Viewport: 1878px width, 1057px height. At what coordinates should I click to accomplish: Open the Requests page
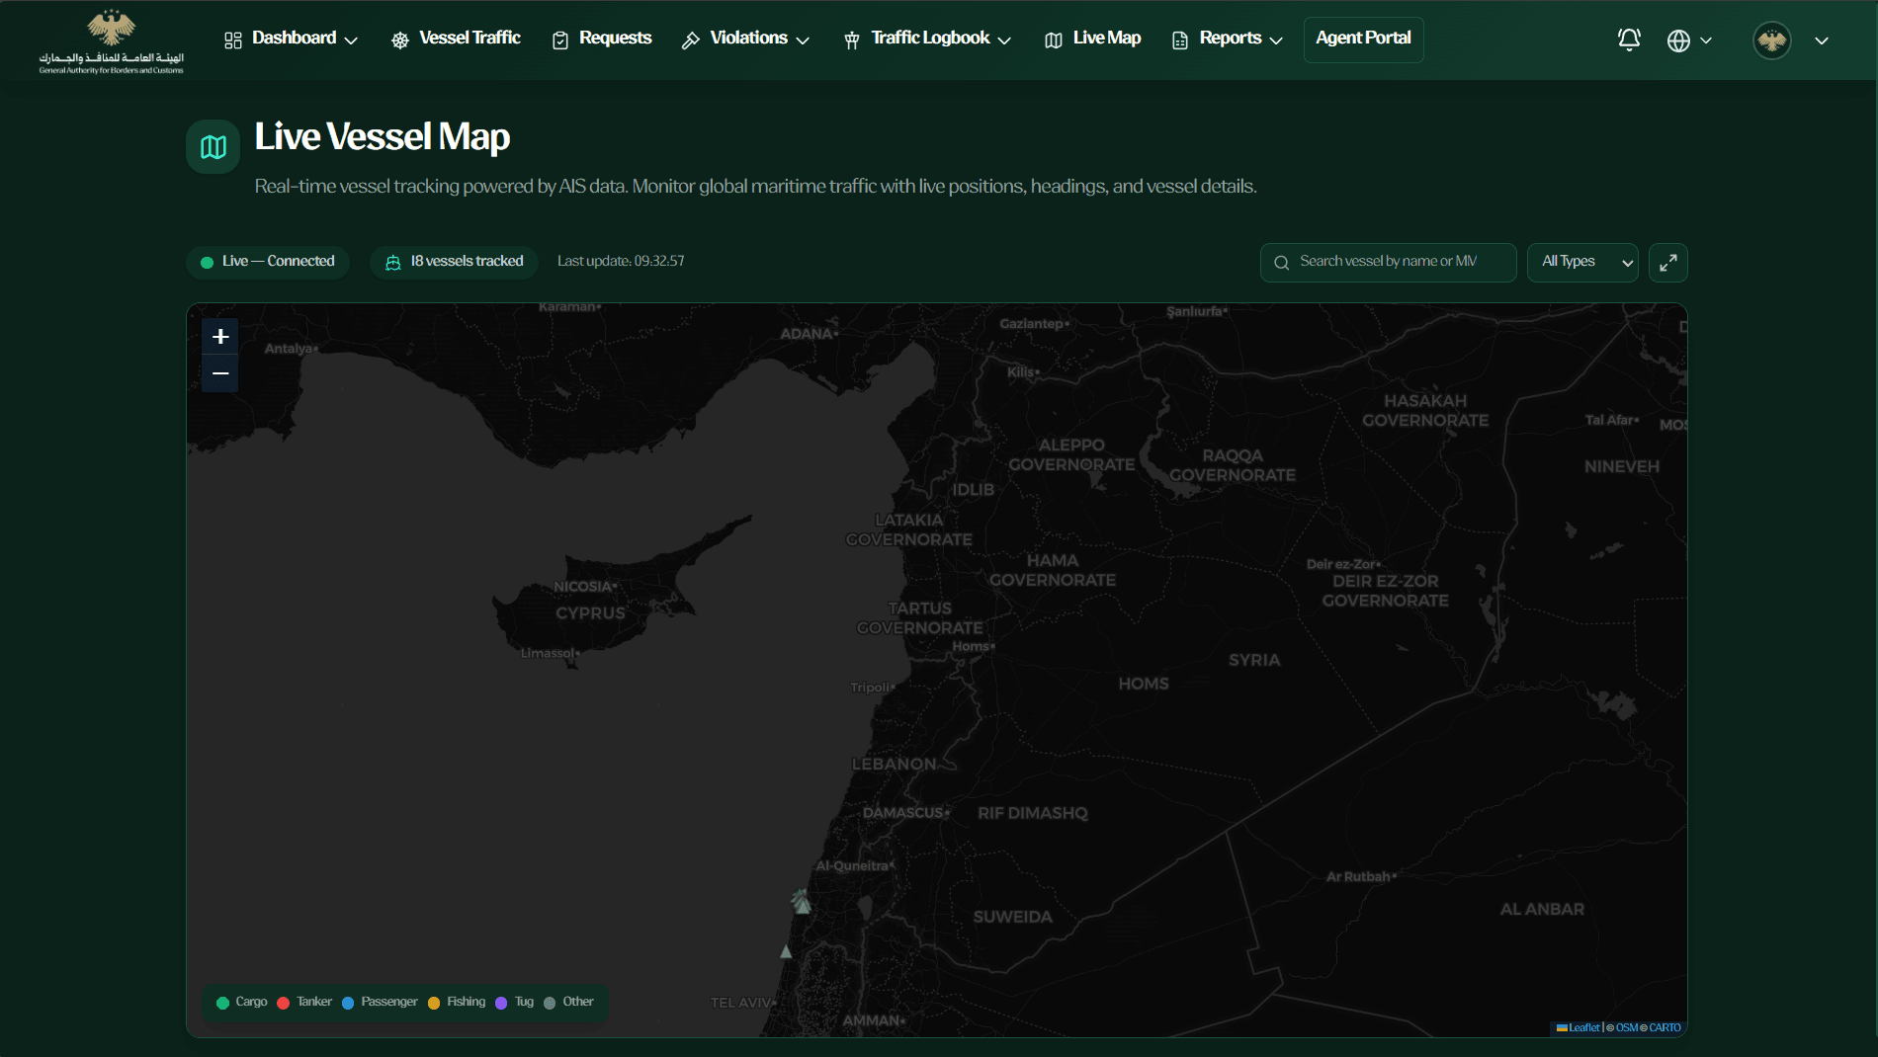tap(602, 40)
